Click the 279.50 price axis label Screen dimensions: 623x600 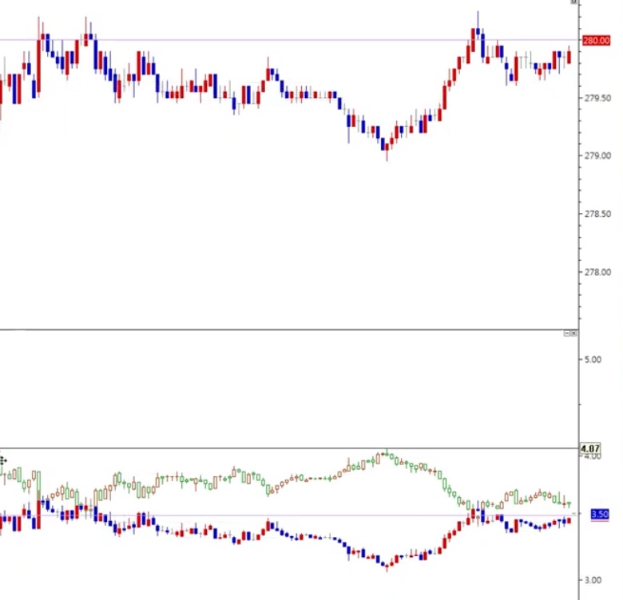[597, 98]
